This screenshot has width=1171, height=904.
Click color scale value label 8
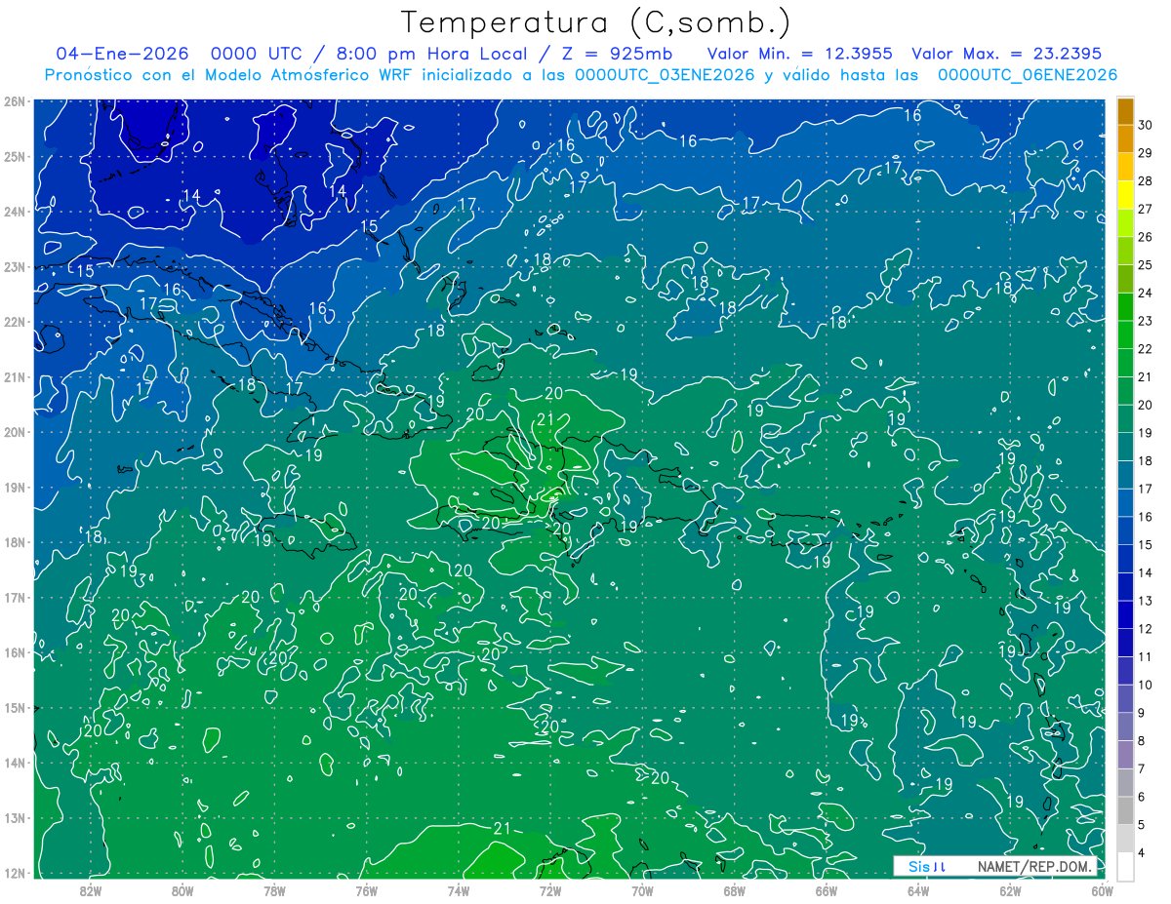point(1142,741)
